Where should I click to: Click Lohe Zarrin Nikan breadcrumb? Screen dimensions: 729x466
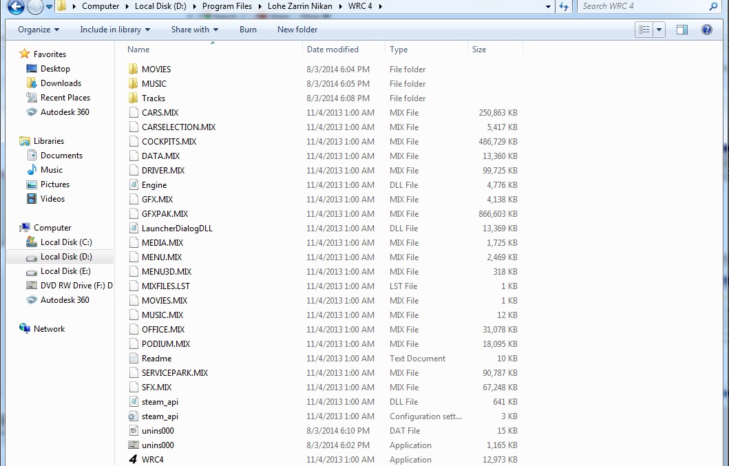300,6
